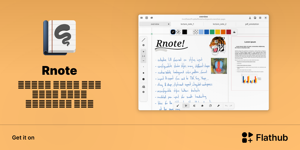Redo the last action

pos(231,106)
